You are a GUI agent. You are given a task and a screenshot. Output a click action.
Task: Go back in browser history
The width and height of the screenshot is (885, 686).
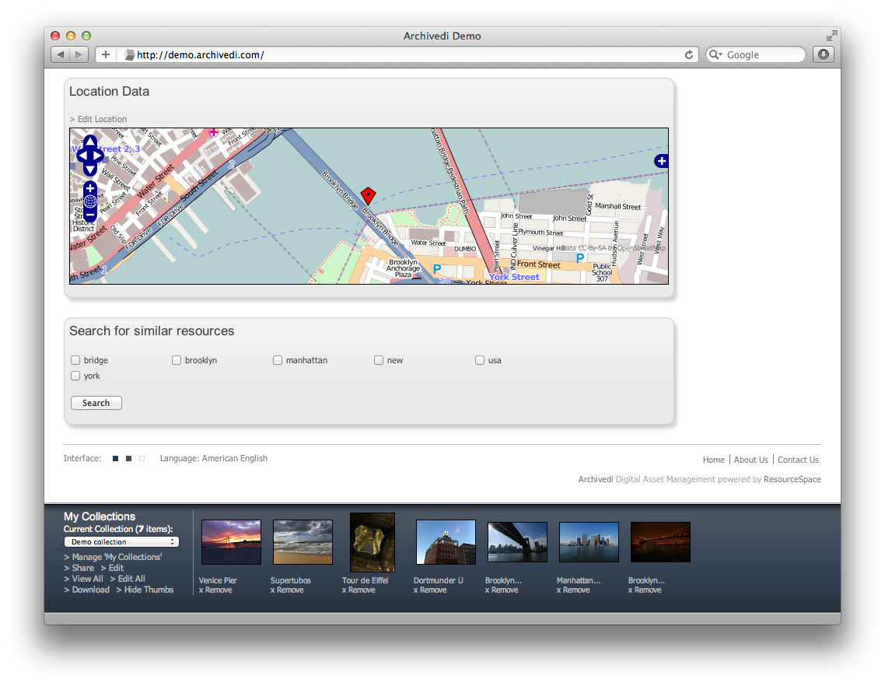(x=61, y=54)
